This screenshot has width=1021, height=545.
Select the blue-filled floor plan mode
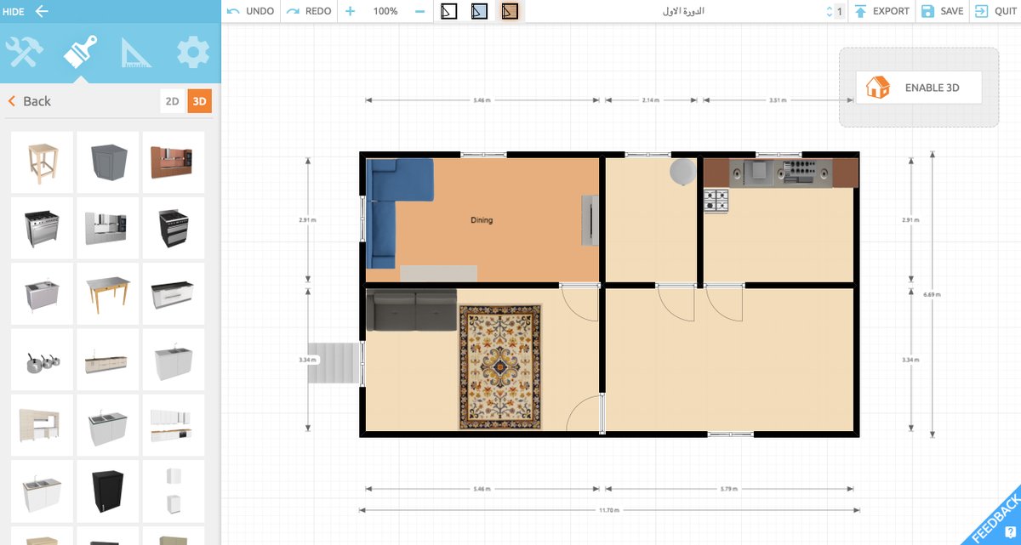coord(479,11)
